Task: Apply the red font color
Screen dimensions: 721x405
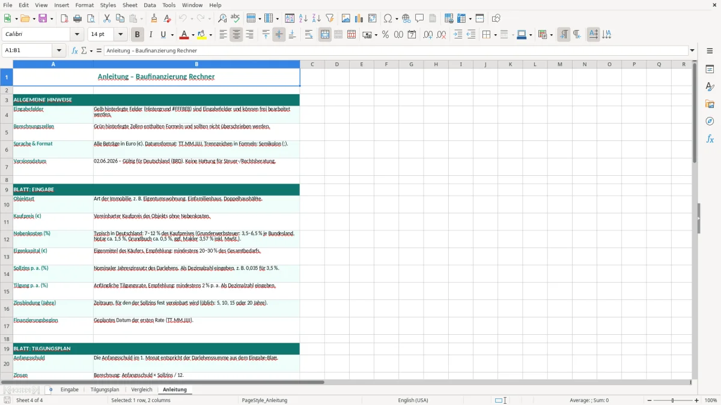Action: tap(184, 35)
